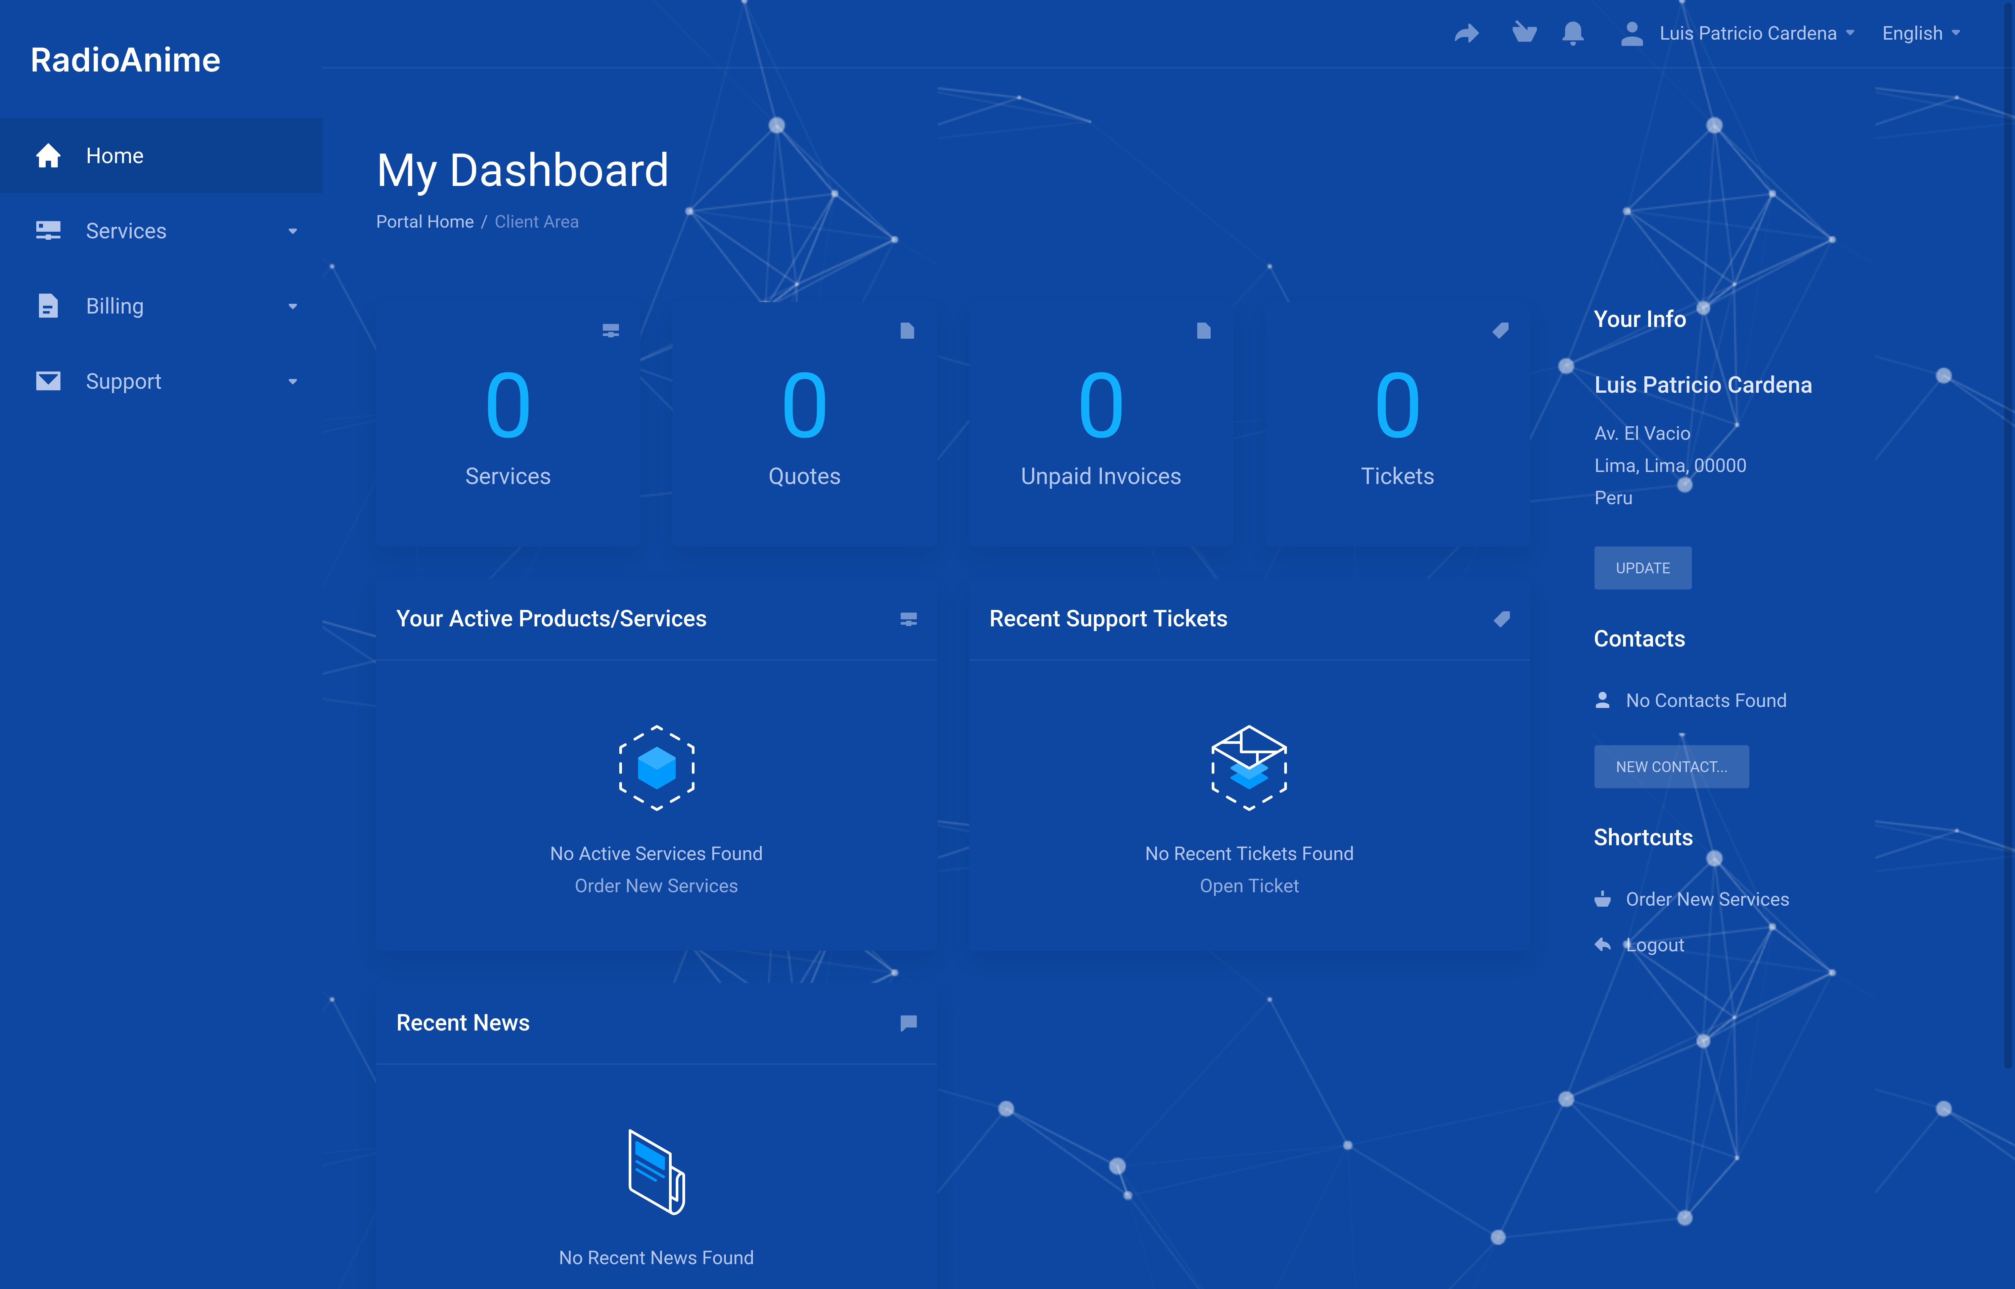Expand the Support sidebar menu arrow
Image resolution: width=2015 pixels, height=1289 pixels.
coord(293,382)
